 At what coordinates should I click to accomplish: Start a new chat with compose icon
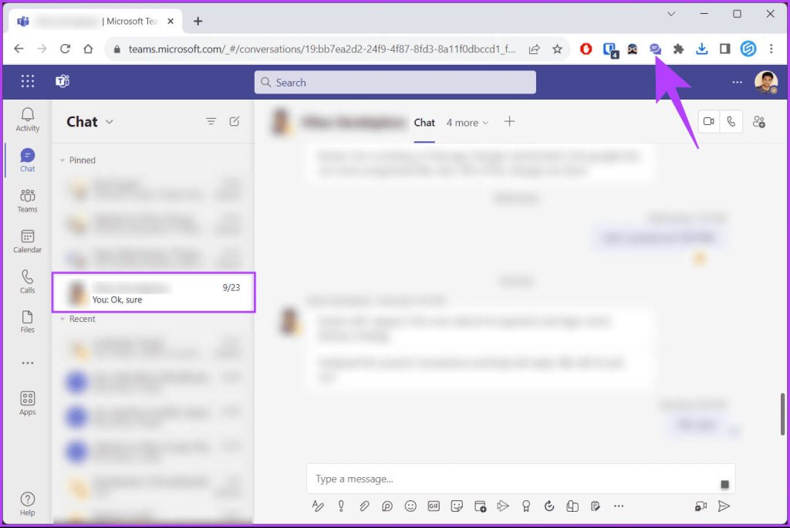(x=235, y=121)
